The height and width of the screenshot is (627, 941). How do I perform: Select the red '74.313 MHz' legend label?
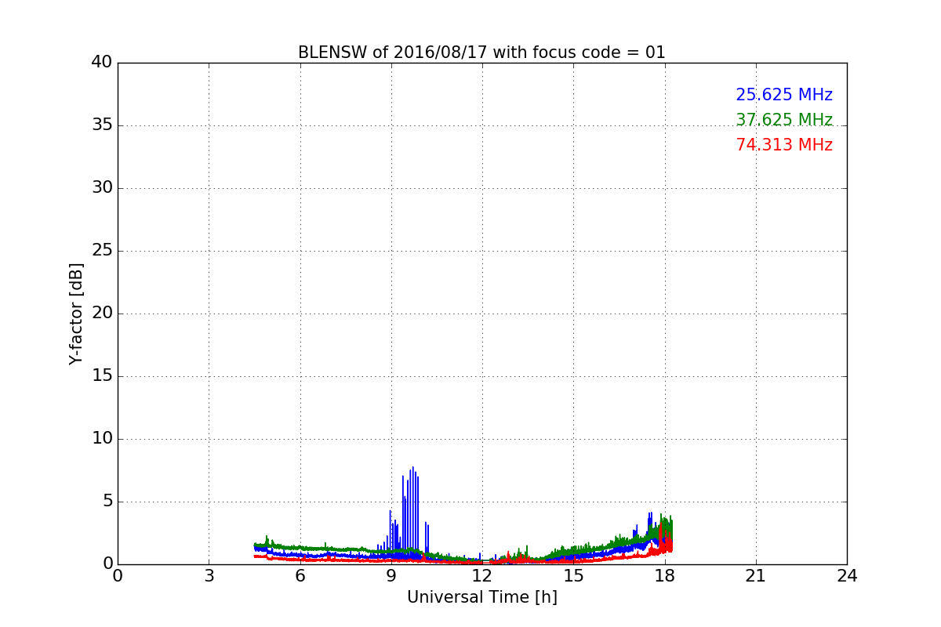[x=784, y=145]
